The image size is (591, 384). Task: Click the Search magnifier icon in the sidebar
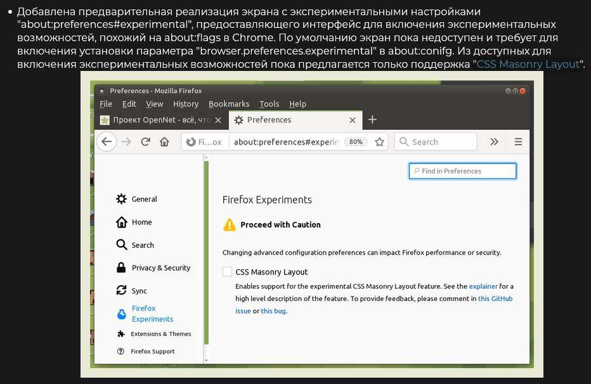point(121,245)
